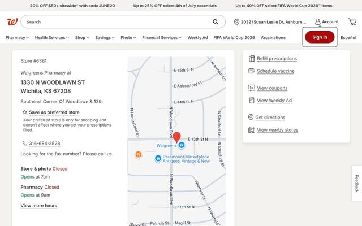Expand the Pharmacy menu
This screenshot has height=226, width=362.
point(17,38)
